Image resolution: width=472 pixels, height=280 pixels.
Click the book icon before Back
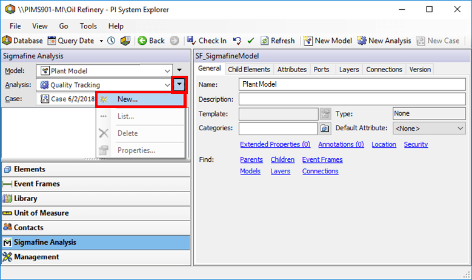point(125,41)
